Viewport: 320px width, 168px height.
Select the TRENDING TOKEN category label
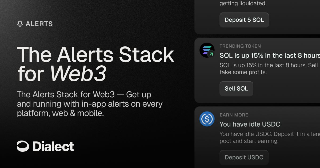point(240,46)
